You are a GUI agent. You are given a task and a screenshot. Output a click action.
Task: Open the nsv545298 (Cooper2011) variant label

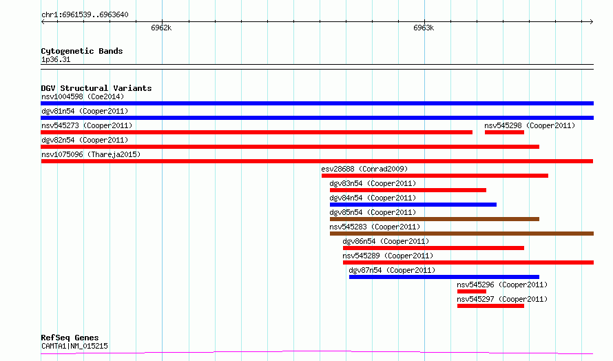click(x=530, y=125)
